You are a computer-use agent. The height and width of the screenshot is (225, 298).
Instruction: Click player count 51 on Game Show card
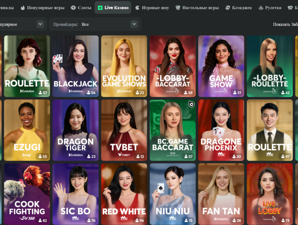pos(237,93)
